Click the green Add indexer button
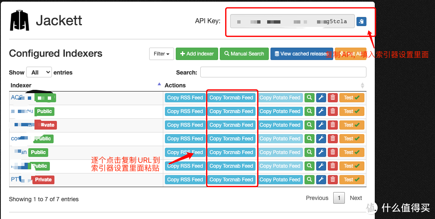The height and width of the screenshot is (219, 435). pos(197,54)
